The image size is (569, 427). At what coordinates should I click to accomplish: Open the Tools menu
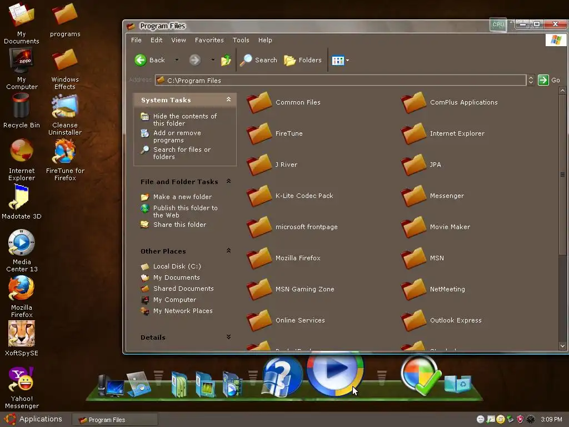pos(241,40)
